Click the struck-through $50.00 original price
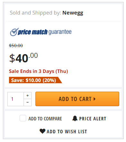This screenshot has height=142, width=126. coord(16,46)
